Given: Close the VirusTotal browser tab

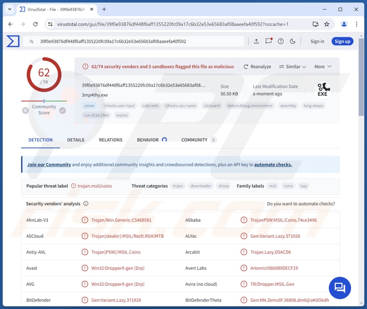Looking at the screenshot, I should [92, 9].
